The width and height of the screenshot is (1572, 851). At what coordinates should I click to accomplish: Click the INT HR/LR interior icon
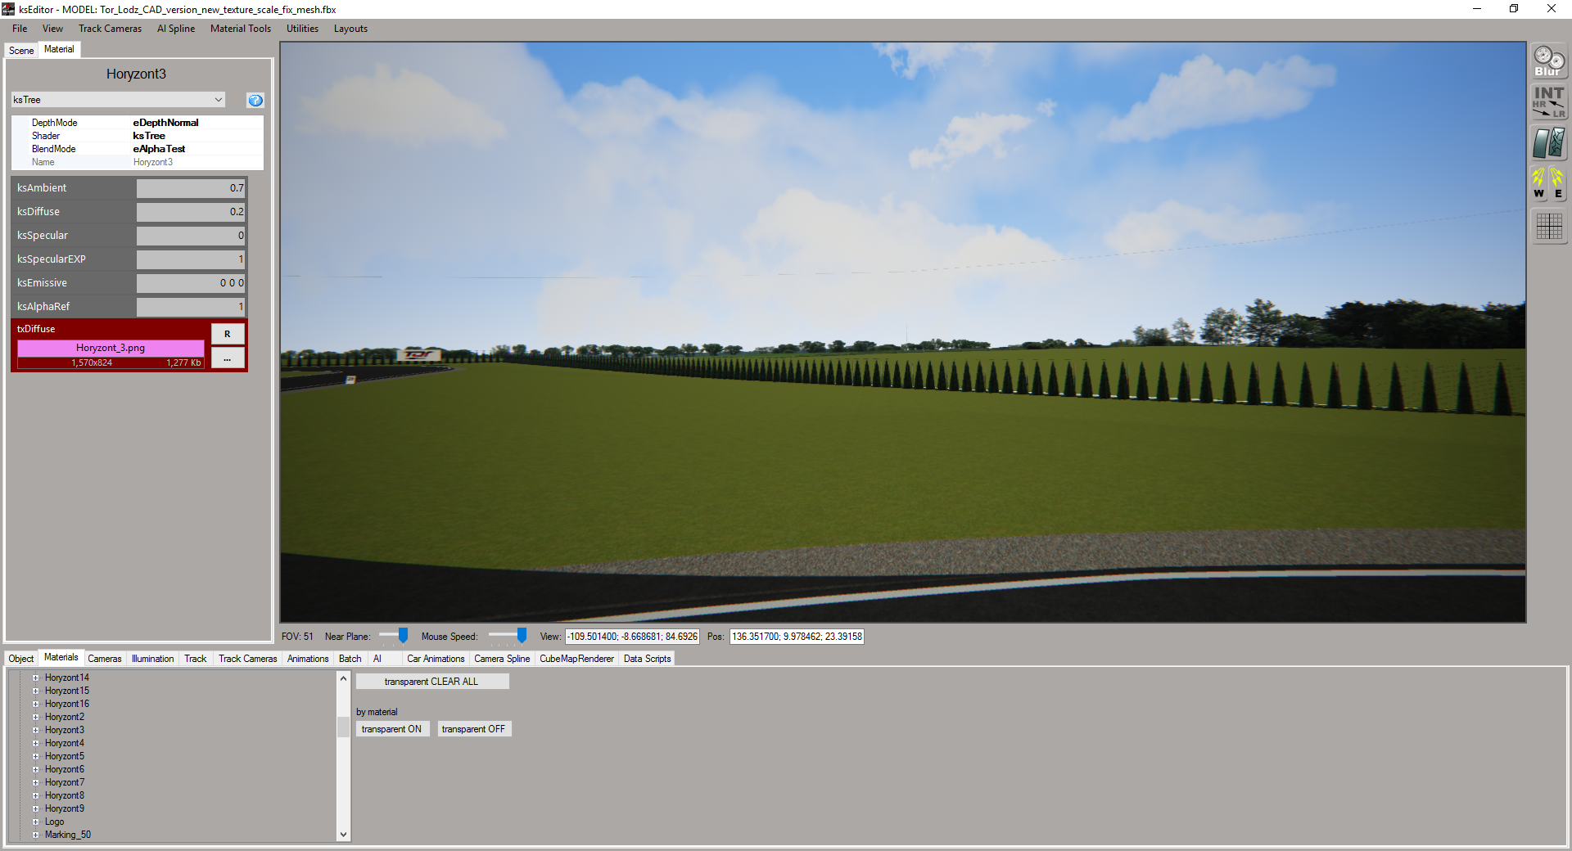pos(1548,102)
